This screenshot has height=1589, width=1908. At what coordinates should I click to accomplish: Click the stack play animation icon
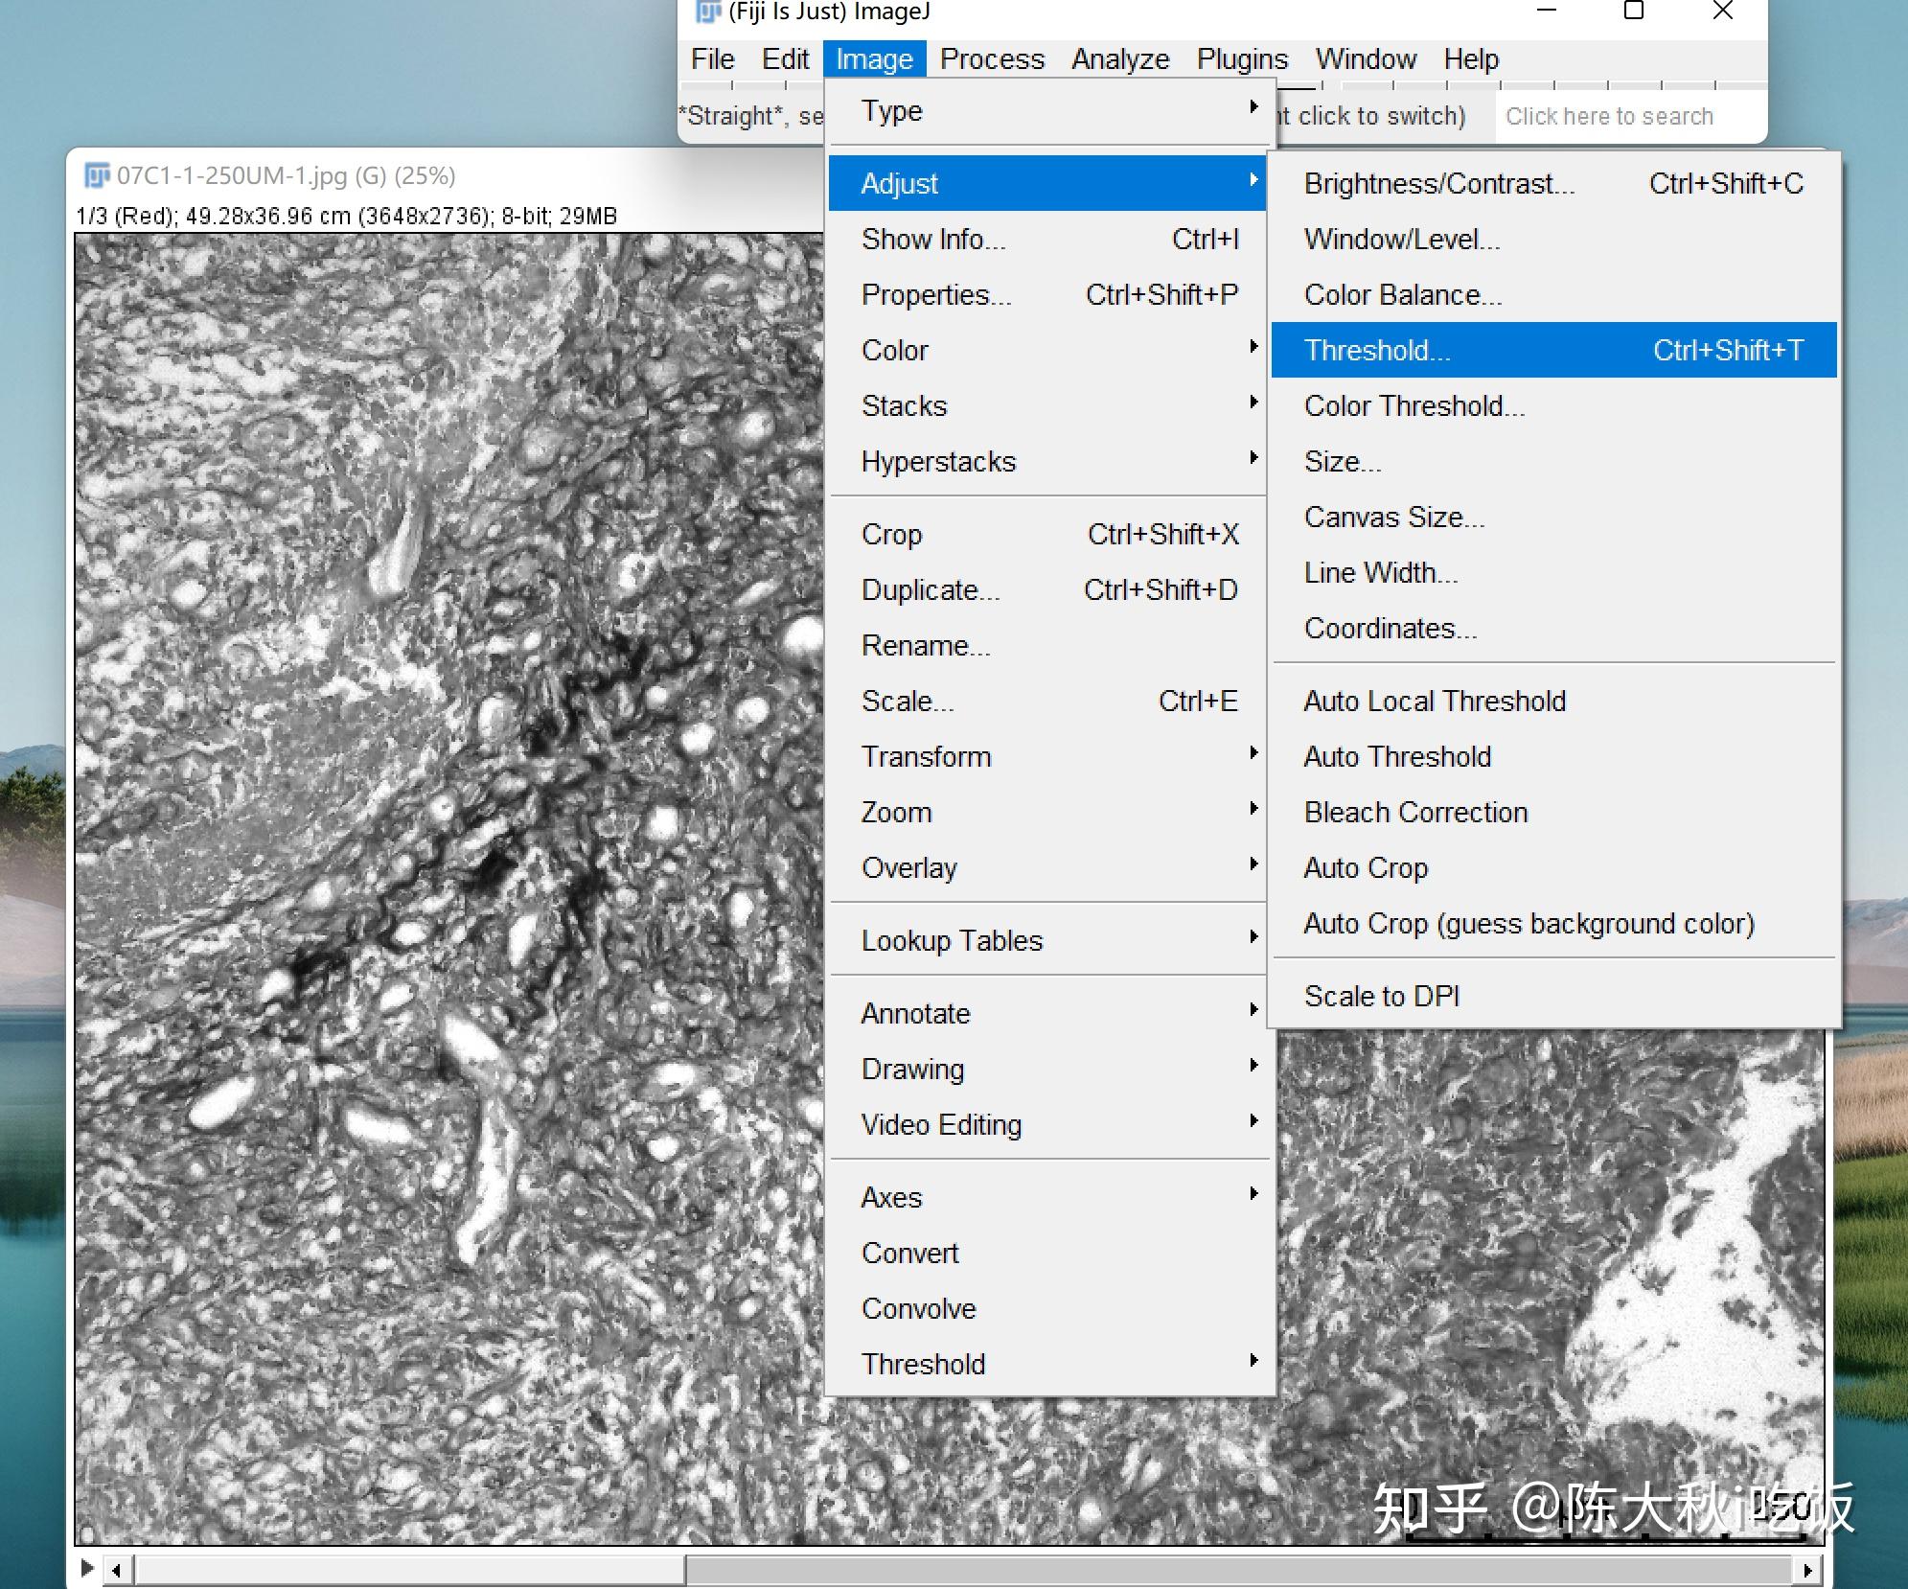(x=87, y=1569)
